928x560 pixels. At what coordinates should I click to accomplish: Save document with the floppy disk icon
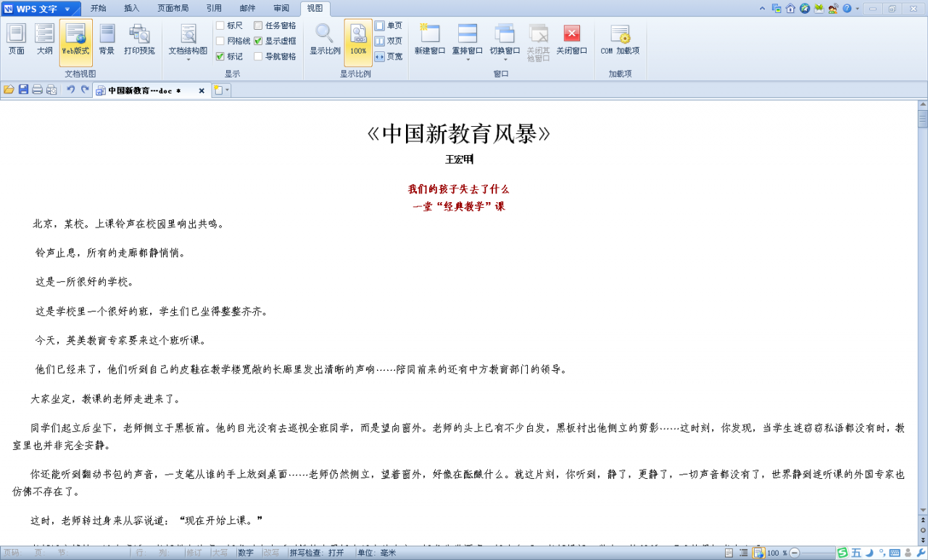[23, 90]
